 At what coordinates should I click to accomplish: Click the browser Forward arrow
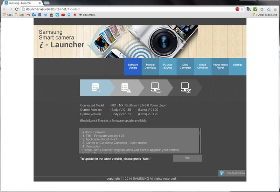(11, 9)
